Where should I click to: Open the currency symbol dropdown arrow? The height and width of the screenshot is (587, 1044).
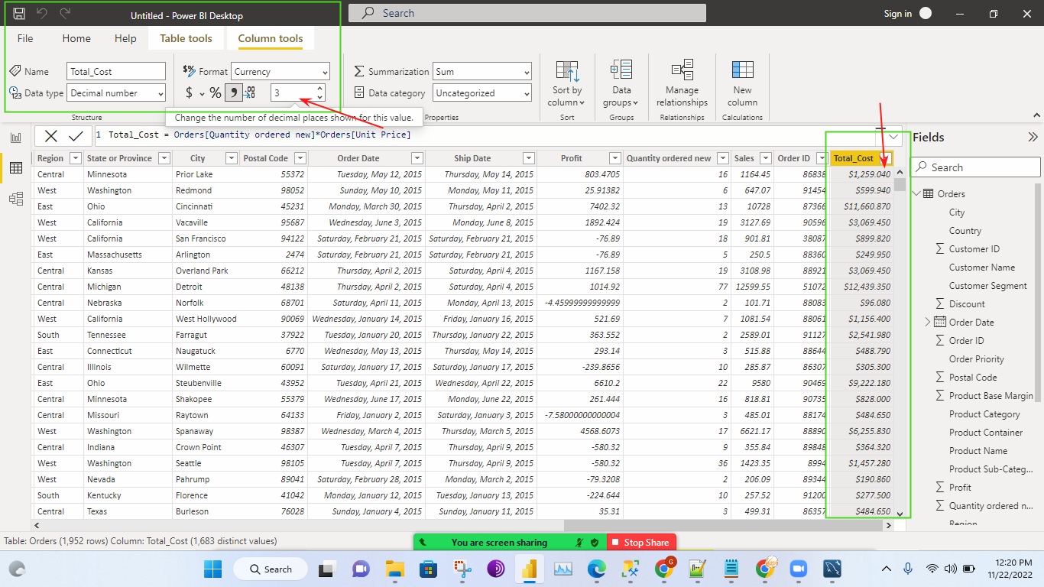pos(203,93)
